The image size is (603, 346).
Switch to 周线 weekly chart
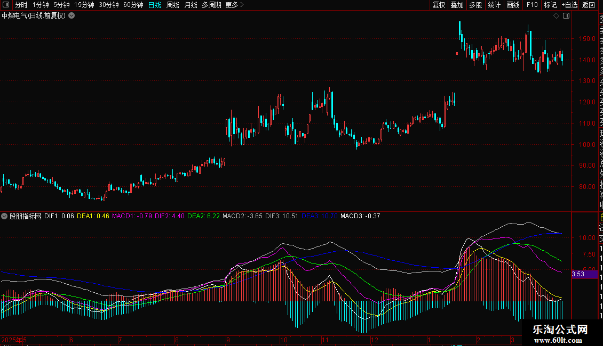(x=173, y=5)
